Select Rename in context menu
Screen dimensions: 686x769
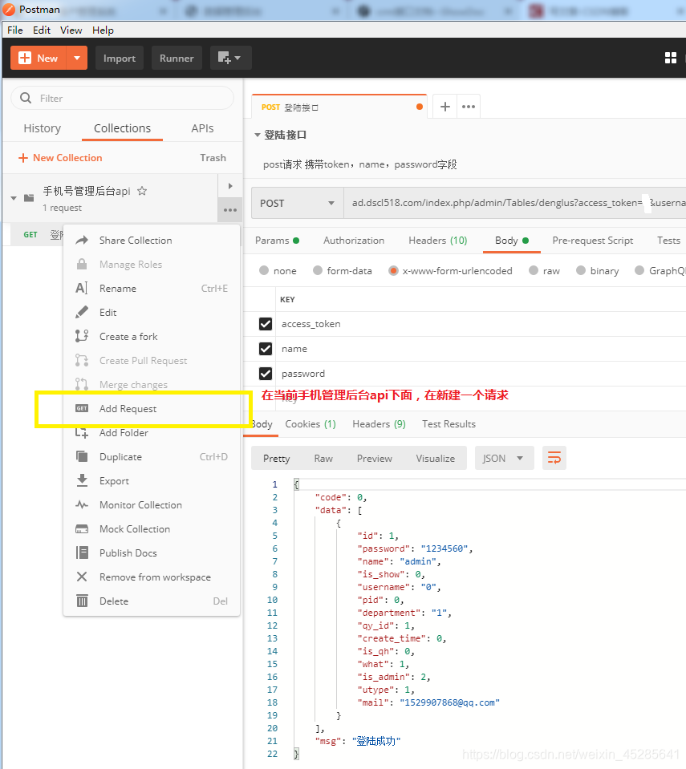[152, 289]
